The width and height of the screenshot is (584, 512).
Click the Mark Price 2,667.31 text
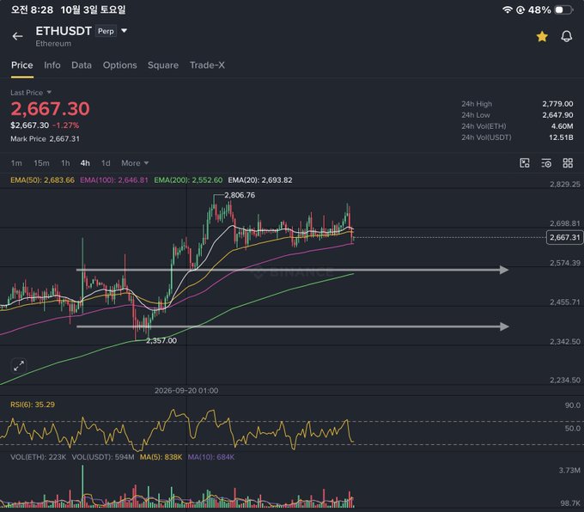click(45, 138)
